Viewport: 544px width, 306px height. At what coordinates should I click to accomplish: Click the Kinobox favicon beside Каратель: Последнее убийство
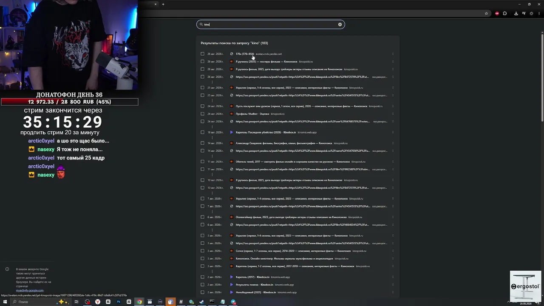(232, 132)
